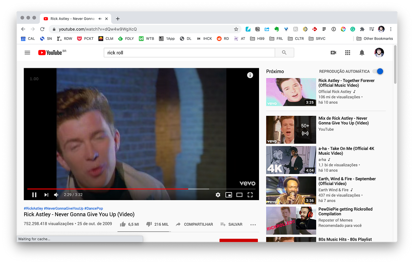This screenshot has height=264, width=414.
Task: Open the PCKT bookmark
Action: click(x=85, y=39)
